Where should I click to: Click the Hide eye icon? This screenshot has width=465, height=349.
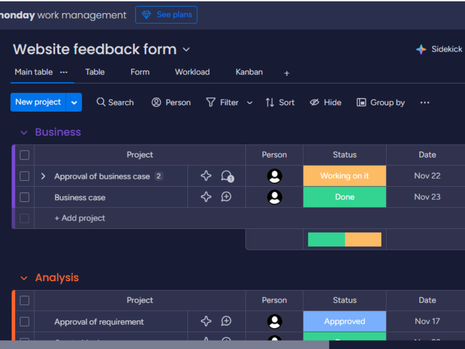point(314,102)
